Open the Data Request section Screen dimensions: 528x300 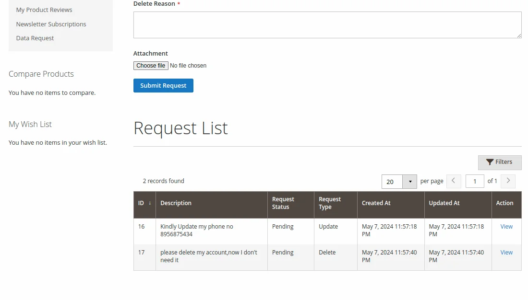[35, 38]
